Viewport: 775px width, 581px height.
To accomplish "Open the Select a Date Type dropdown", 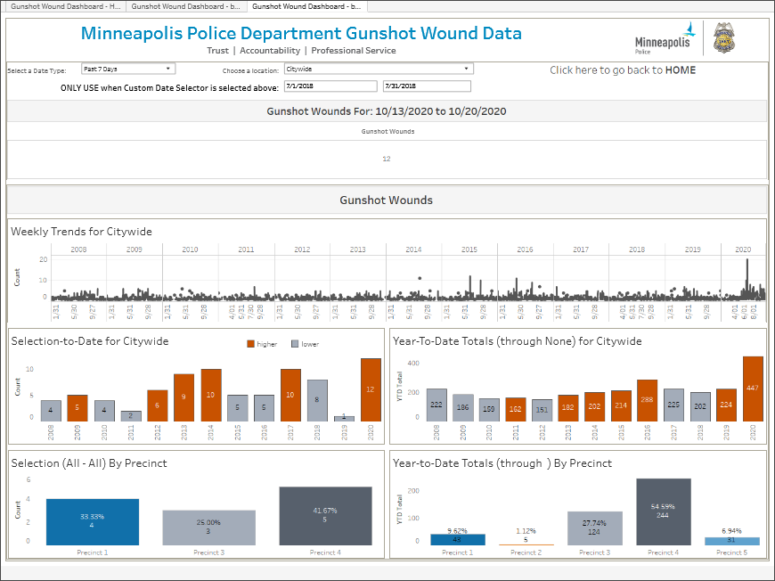I will [128, 69].
